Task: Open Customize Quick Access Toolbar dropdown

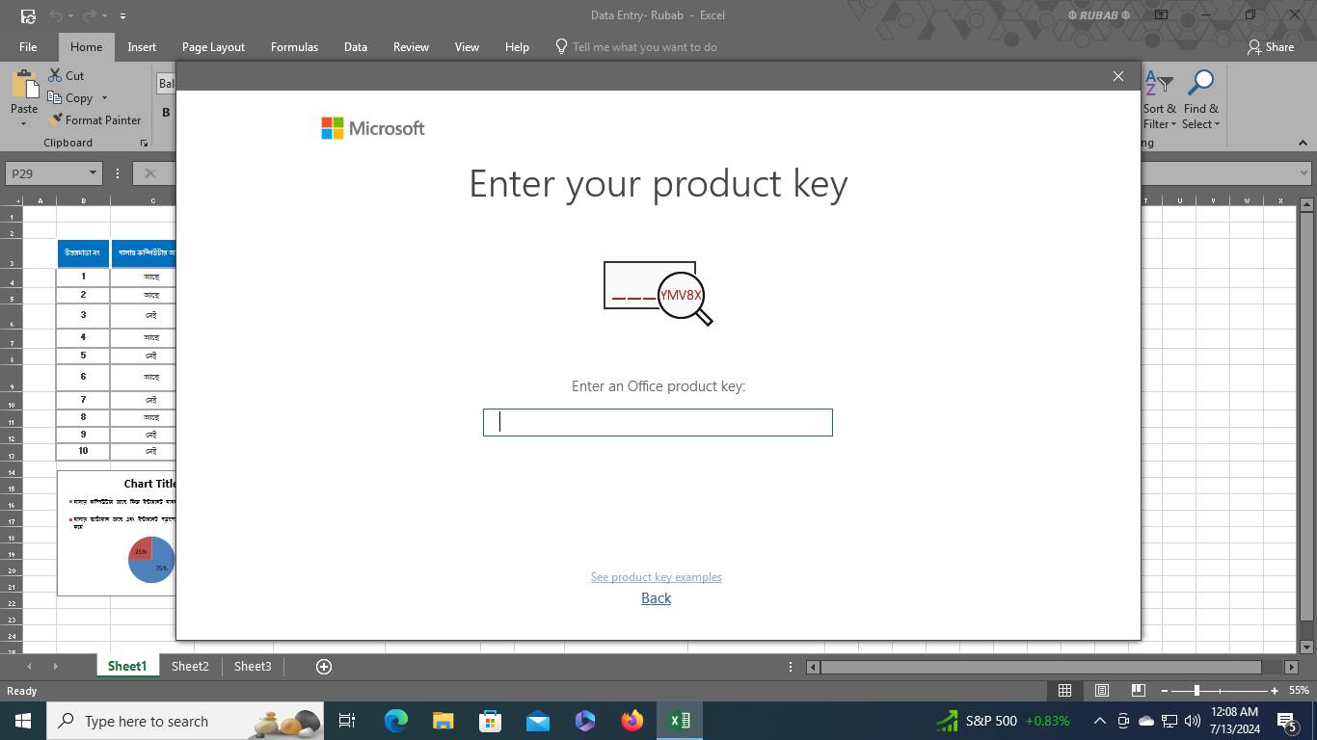Action: pos(122,16)
